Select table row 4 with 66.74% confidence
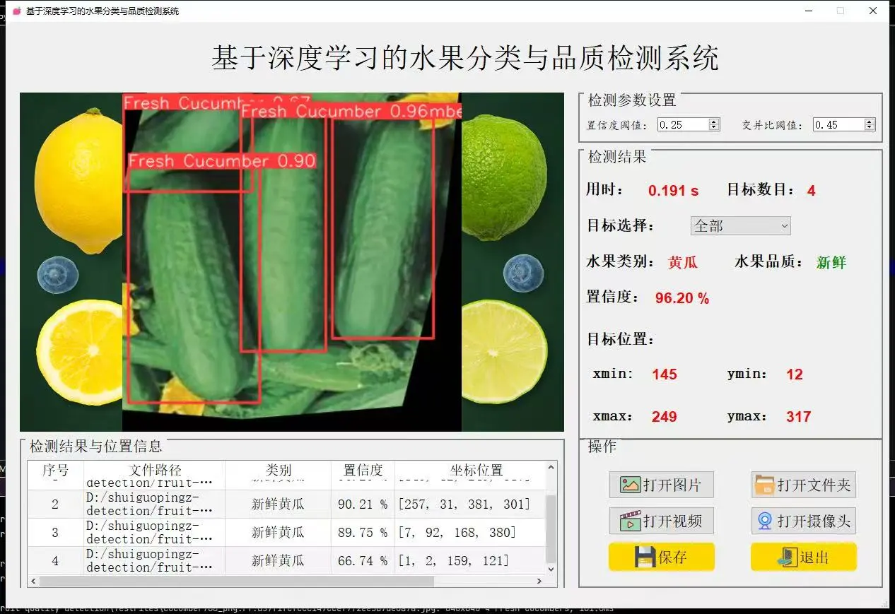The height and width of the screenshot is (614, 895). click(x=283, y=560)
